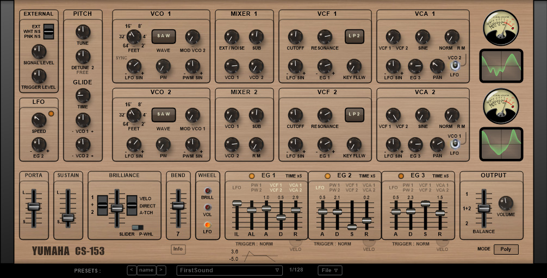Select EG 1 VCA 1 destination label

click(295, 185)
